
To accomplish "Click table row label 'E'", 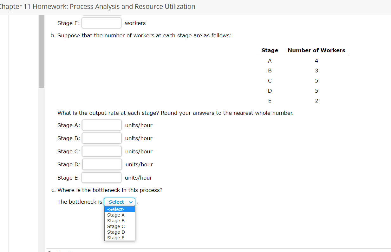I will [x=270, y=101].
